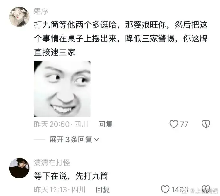This screenshot has width=220, height=196.
Task: Tap broken heart on 濤濤在打怪's comment
Action: tap(206, 189)
